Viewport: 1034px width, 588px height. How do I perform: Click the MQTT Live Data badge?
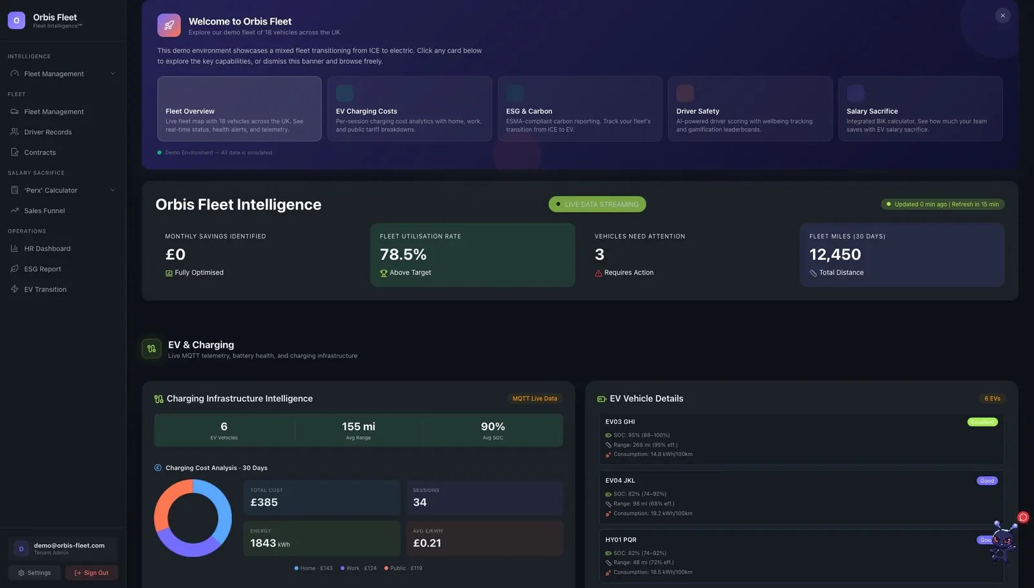534,399
